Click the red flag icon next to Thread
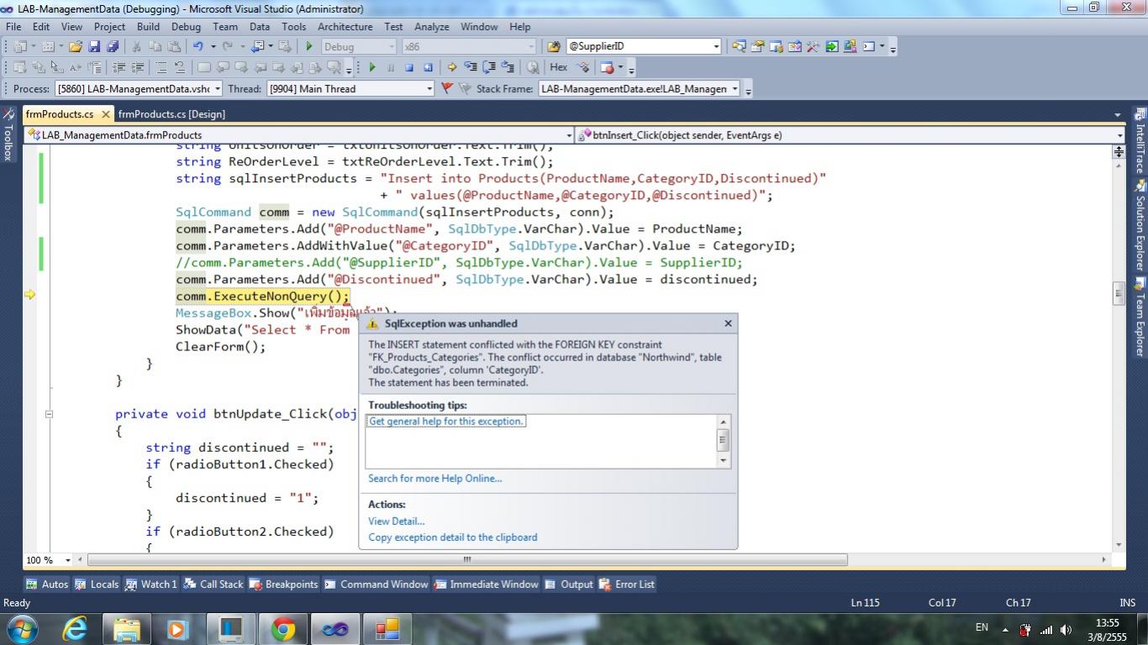1148x645 pixels. point(446,88)
